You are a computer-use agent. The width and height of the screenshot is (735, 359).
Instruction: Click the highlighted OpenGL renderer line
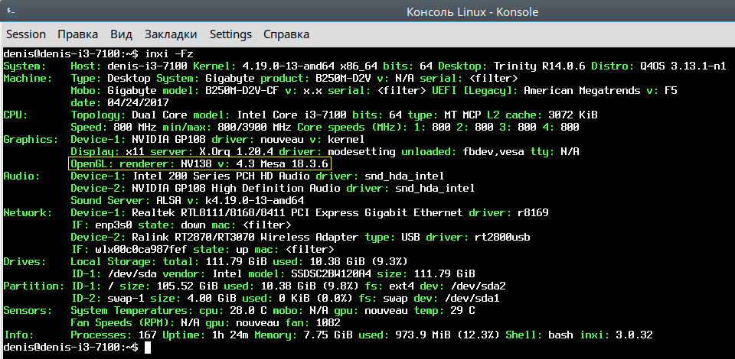[200, 163]
